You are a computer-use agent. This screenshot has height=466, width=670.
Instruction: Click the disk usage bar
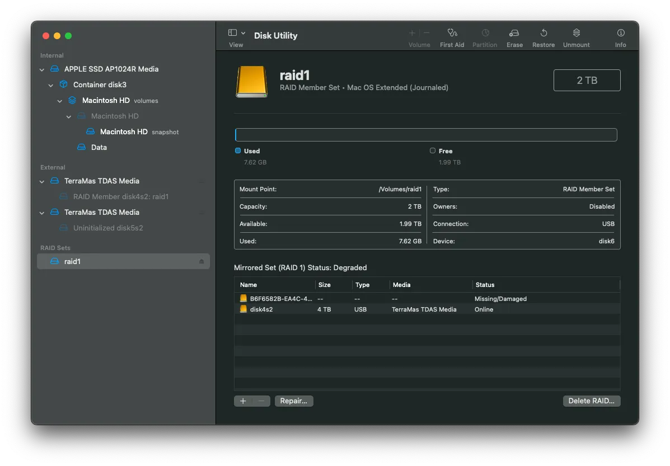pyautogui.click(x=425, y=135)
